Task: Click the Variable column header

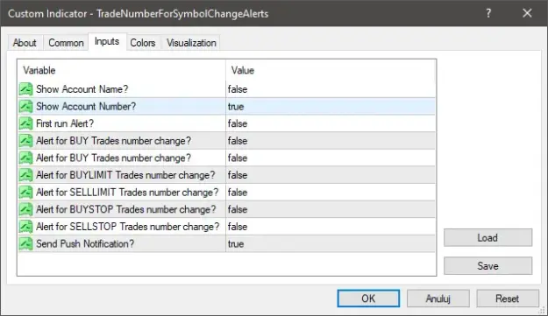Action: (x=121, y=70)
